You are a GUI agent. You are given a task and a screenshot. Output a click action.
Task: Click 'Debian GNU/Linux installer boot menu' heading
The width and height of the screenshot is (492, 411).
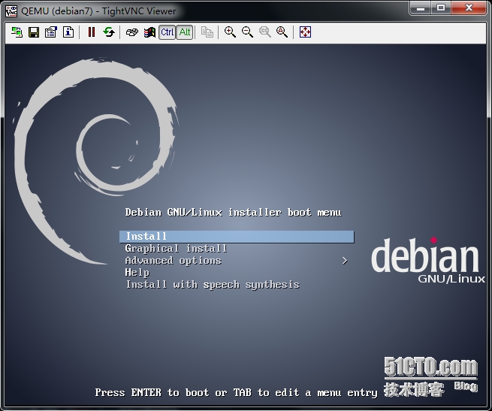(x=233, y=213)
